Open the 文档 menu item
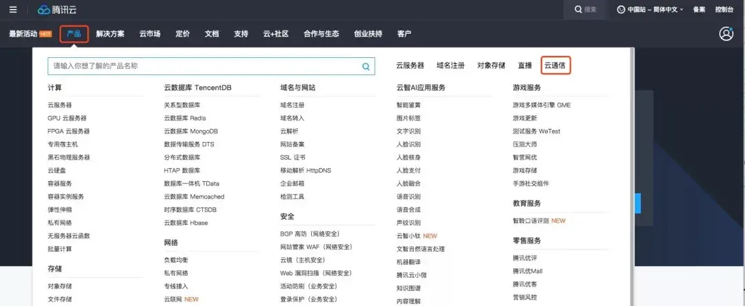 [212, 34]
